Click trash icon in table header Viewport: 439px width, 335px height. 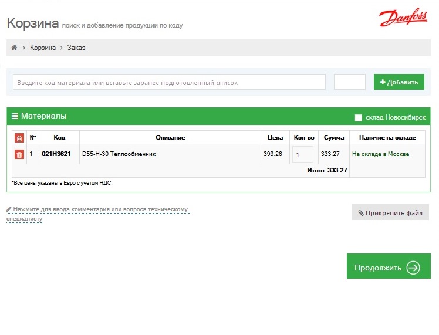pyautogui.click(x=19, y=138)
